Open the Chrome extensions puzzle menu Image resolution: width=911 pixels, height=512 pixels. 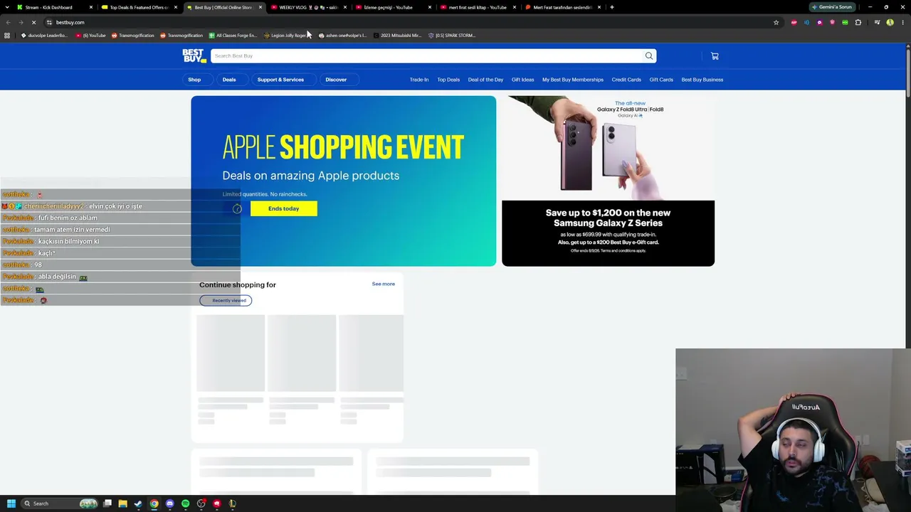[x=858, y=22]
